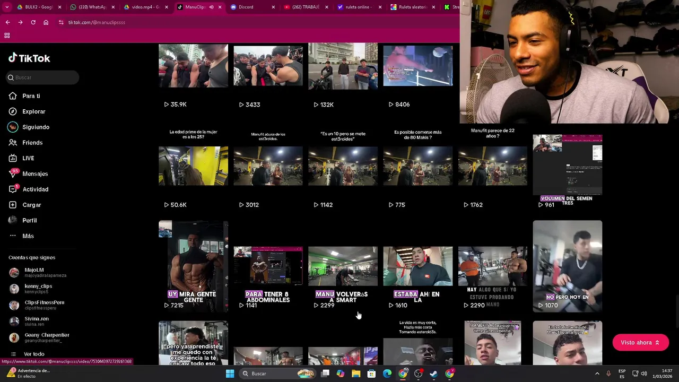This screenshot has height=382, width=679.
Task: Click the taskbar Buscar search box
Action: 277,374
